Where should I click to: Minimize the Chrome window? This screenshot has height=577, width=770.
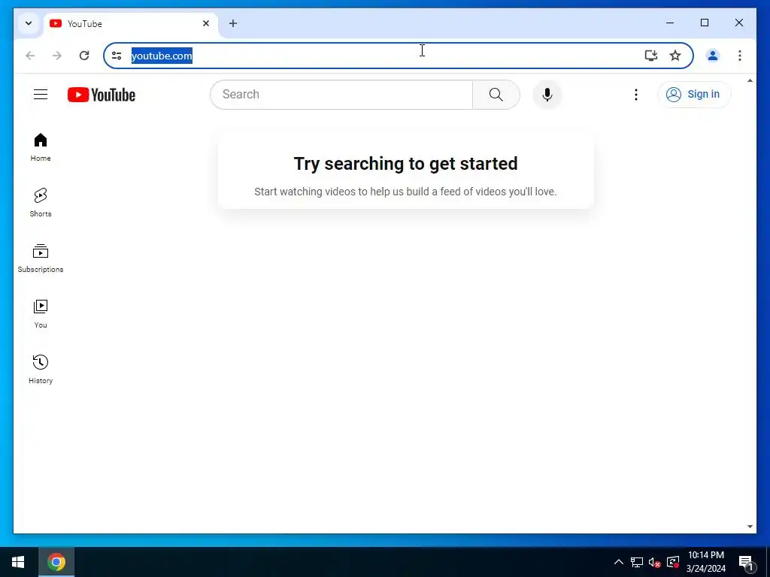(x=670, y=23)
